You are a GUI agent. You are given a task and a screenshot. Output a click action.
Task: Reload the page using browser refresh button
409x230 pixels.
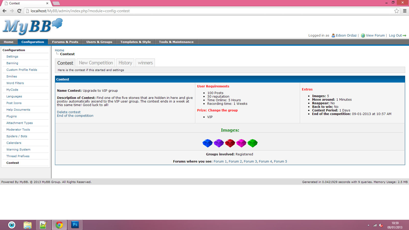click(19, 11)
